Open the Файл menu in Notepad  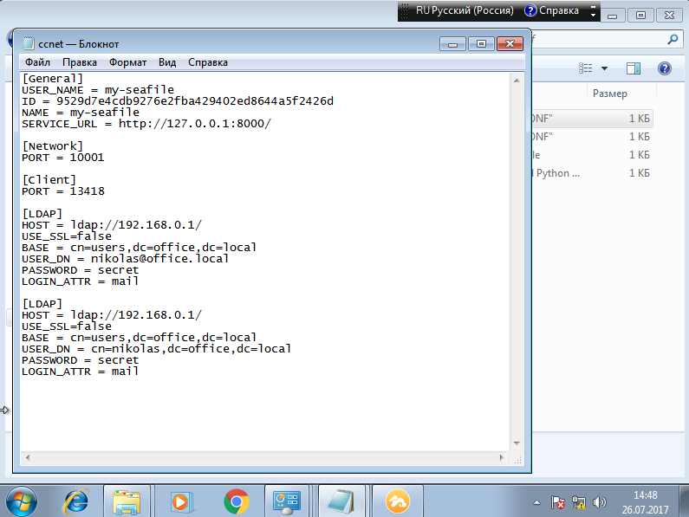coord(37,62)
